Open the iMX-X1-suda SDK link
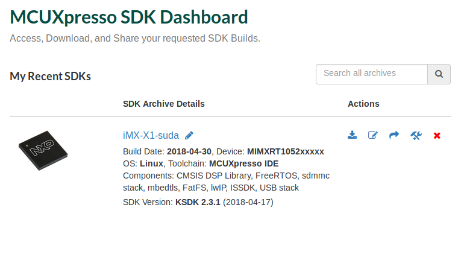The image size is (461, 266). (151, 135)
